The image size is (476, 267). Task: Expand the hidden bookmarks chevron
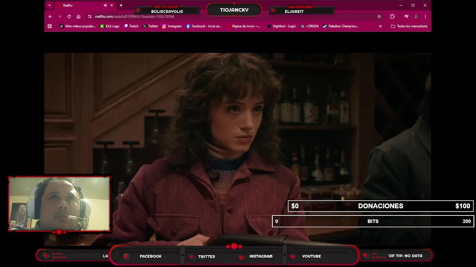coord(380,26)
